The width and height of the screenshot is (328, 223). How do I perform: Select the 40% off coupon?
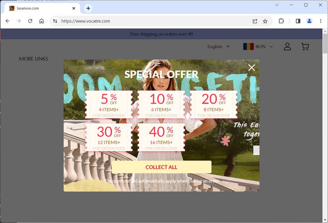pos(161,137)
